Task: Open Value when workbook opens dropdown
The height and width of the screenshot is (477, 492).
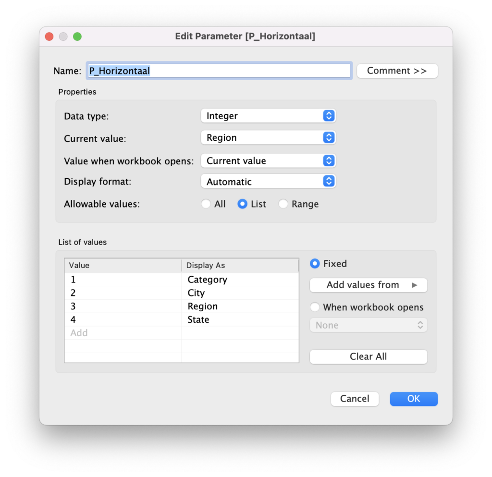Action: coord(268,160)
